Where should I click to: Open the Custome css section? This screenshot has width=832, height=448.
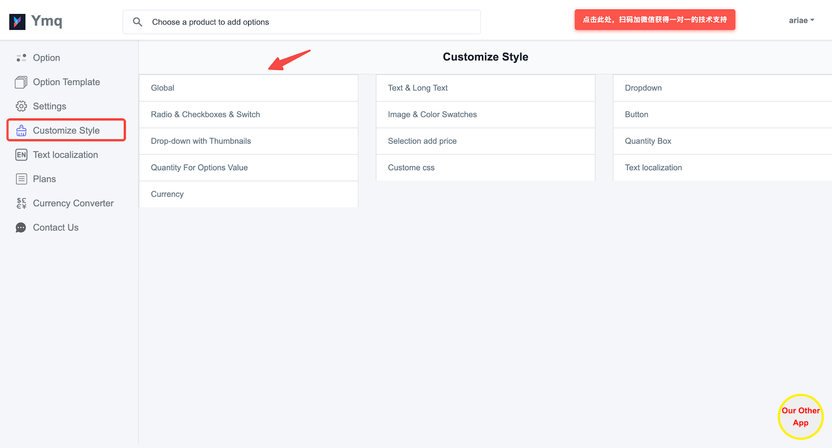[485, 168]
